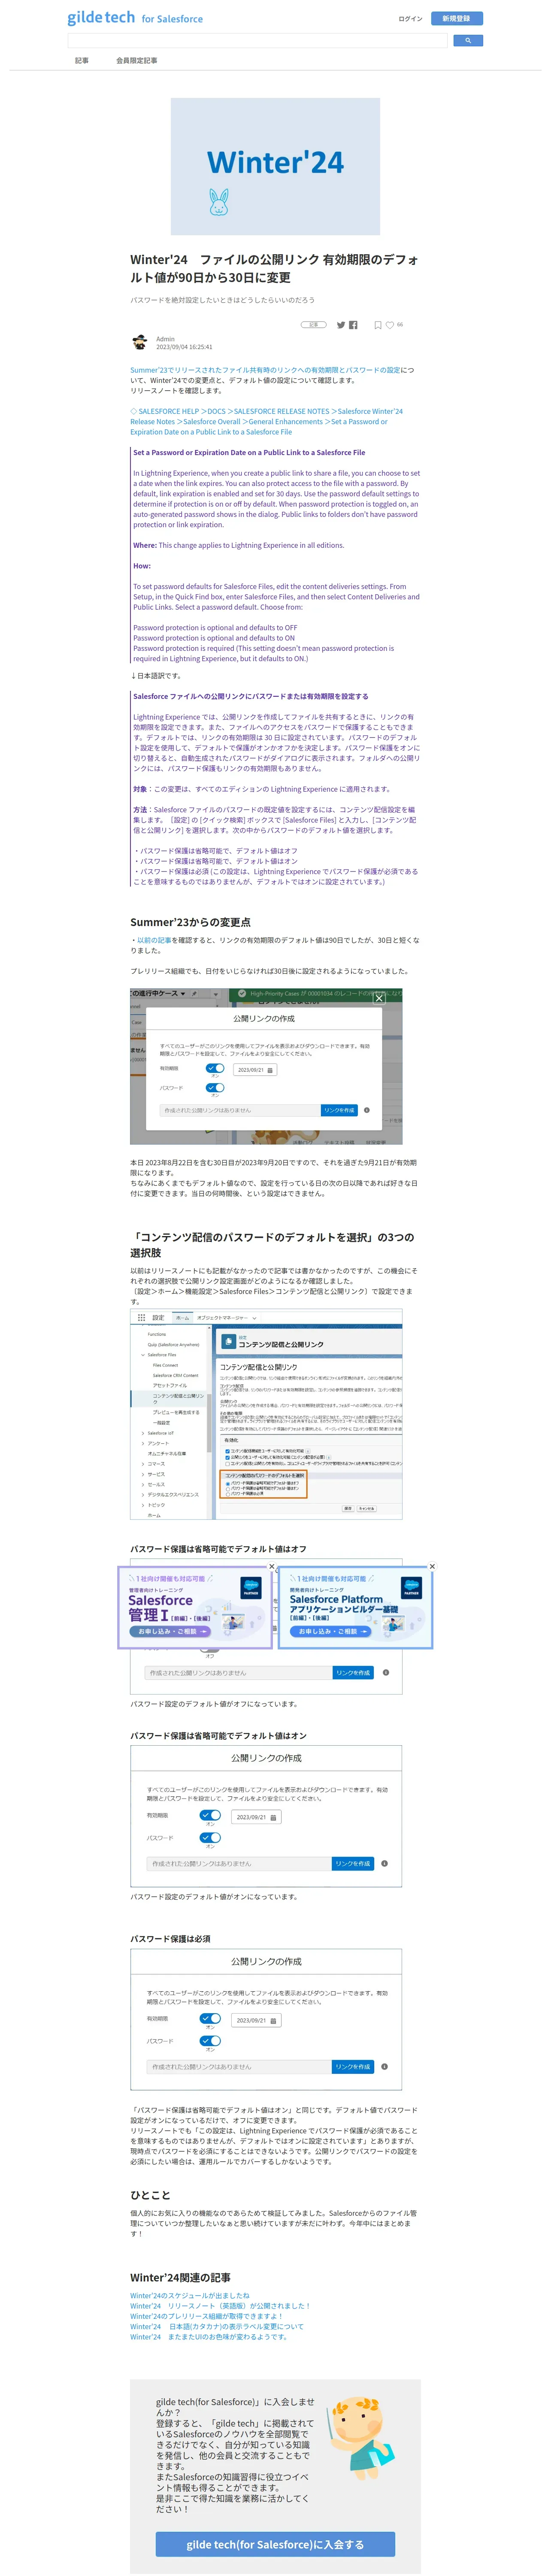Screen dimensions: 551x2576
Task: Open the gilde tech logo home link
Action: coord(135,18)
